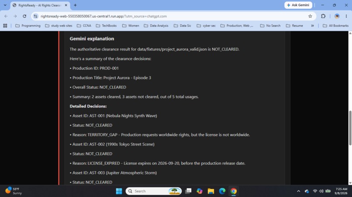Click the Gemini explanation heading
The width and height of the screenshot is (352, 197).
[92, 39]
